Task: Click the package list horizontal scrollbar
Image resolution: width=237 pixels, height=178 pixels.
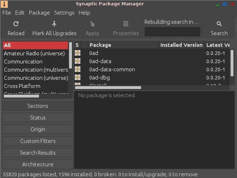Action: pyautogui.click(x=108, y=88)
